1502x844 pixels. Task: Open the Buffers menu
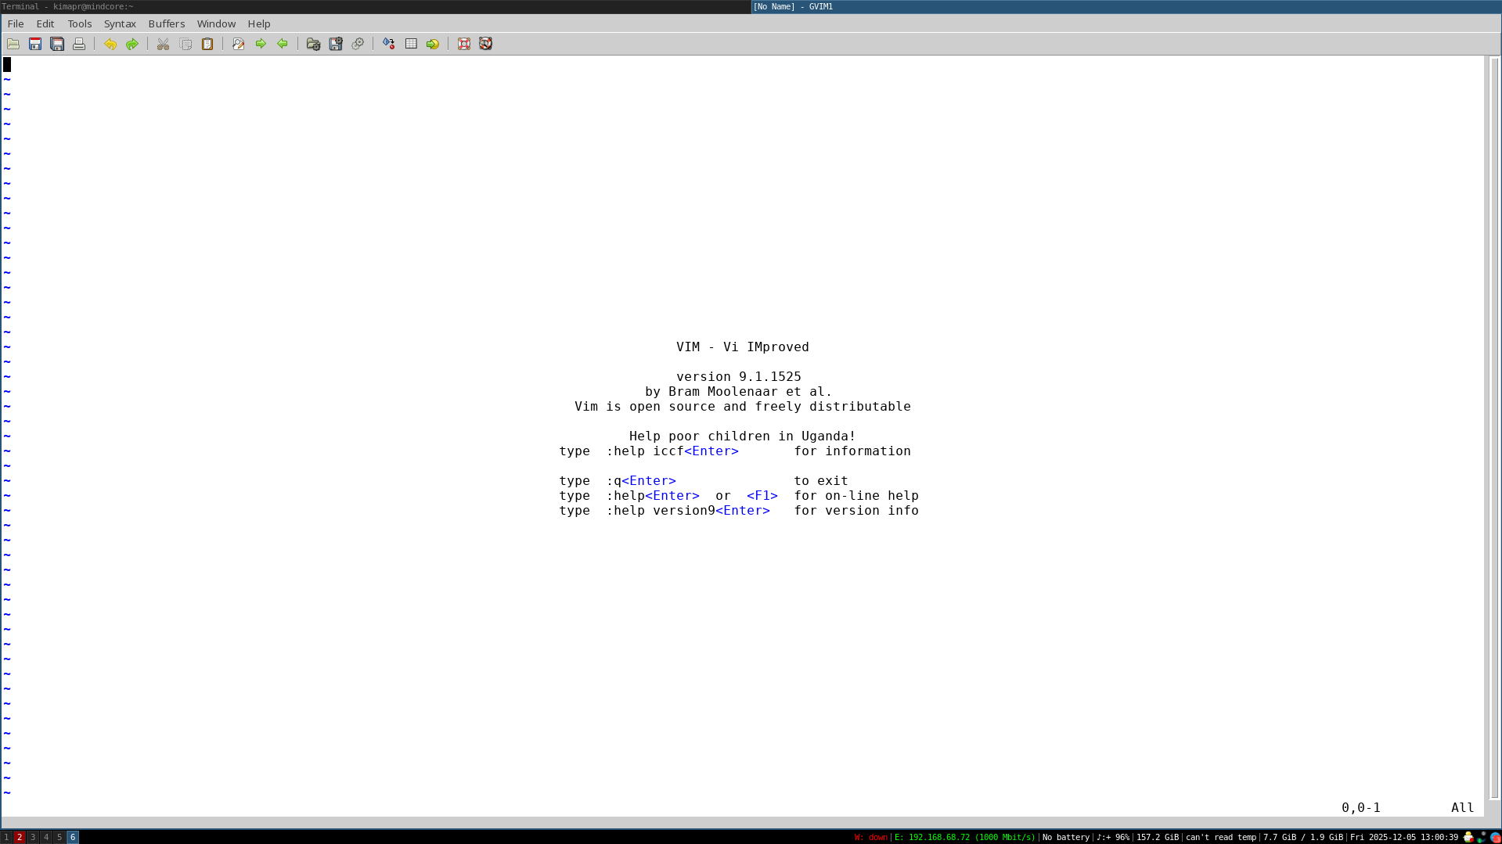click(167, 23)
